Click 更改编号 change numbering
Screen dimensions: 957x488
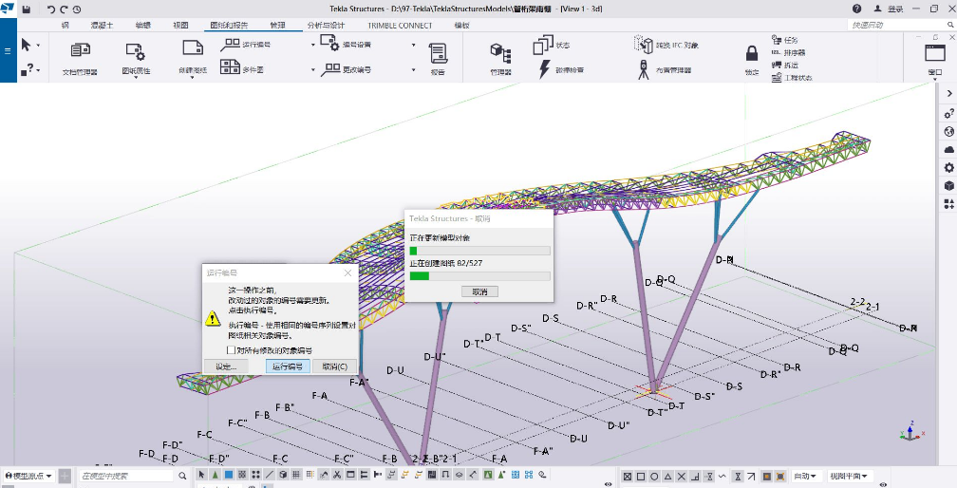(346, 69)
